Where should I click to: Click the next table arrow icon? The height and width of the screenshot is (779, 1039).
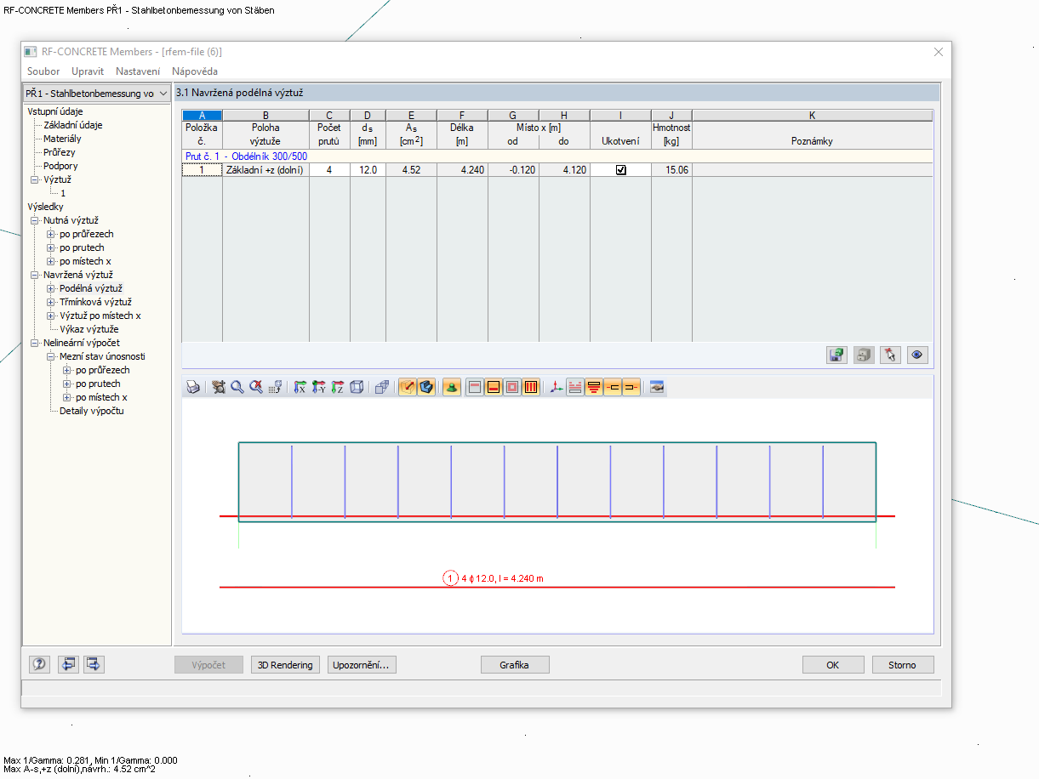click(x=94, y=664)
